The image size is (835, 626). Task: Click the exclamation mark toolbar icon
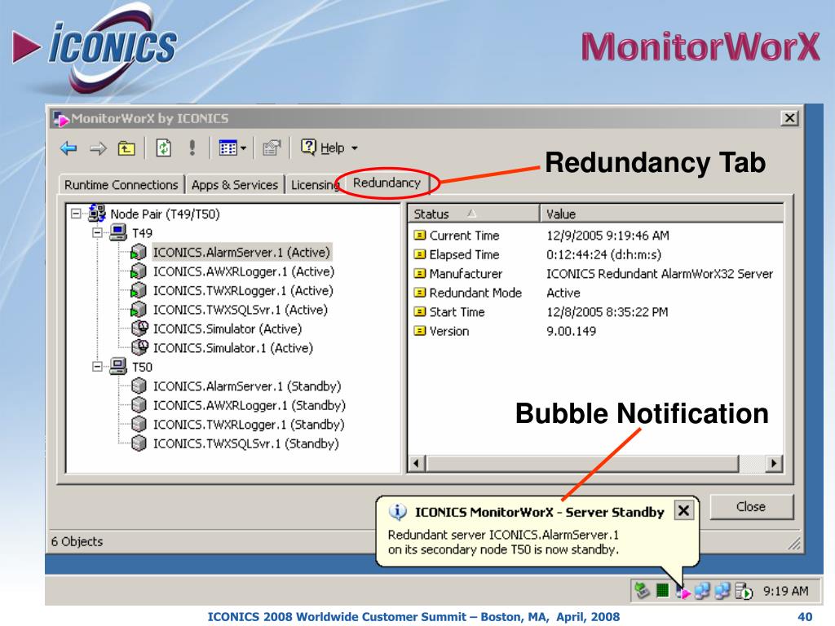192,148
